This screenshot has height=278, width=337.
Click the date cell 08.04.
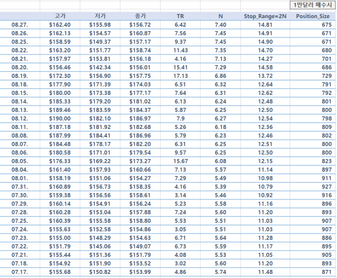(20, 170)
